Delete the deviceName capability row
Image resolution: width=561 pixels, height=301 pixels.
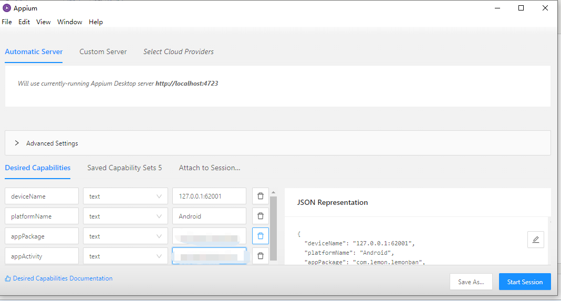pyautogui.click(x=260, y=196)
